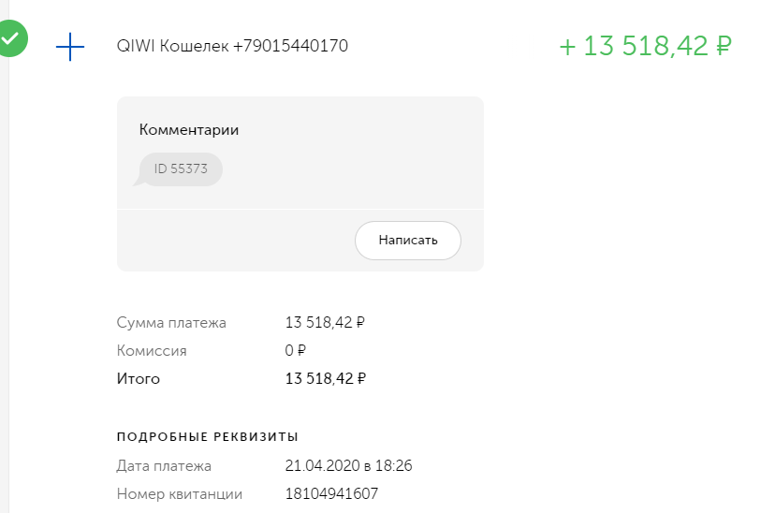
Task: Click the QIWI Кошелек +79015440170 title
Action: pyautogui.click(x=232, y=46)
